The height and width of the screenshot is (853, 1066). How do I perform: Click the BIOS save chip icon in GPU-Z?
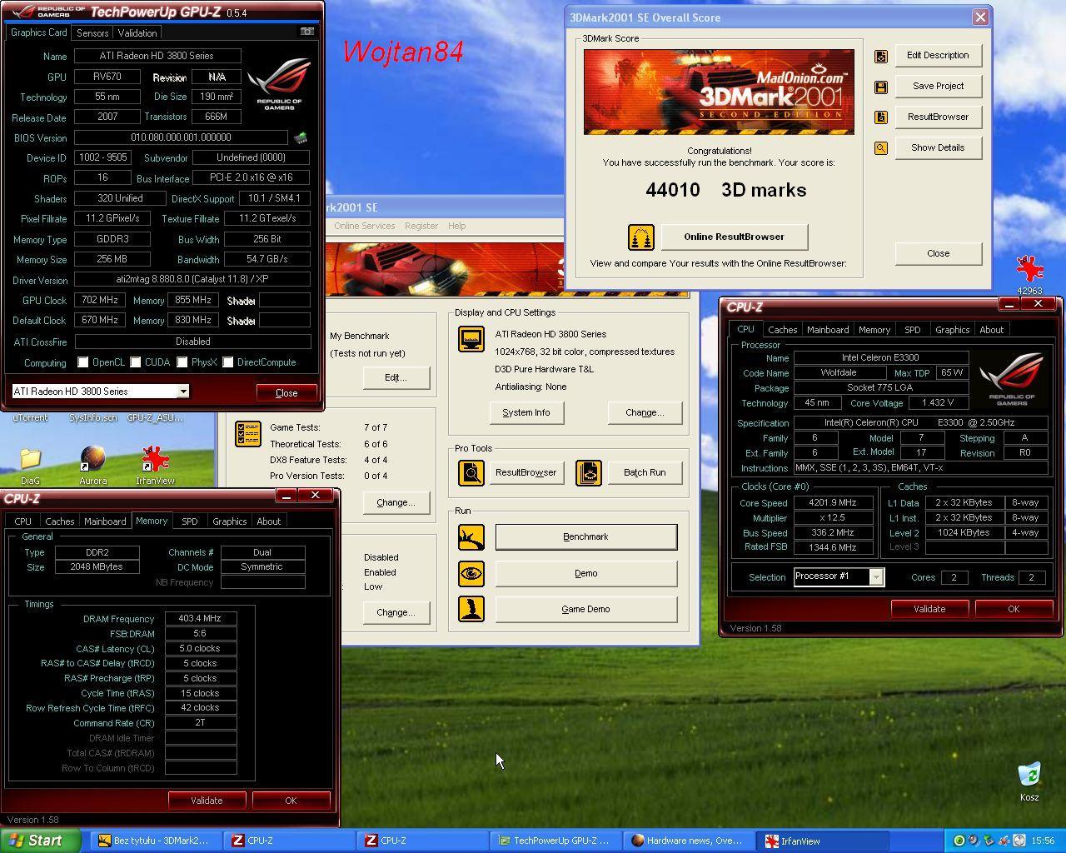click(x=300, y=137)
